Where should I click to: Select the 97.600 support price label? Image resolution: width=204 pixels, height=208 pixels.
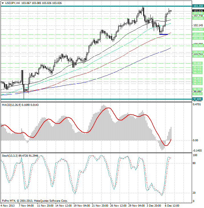[x=198, y=99]
